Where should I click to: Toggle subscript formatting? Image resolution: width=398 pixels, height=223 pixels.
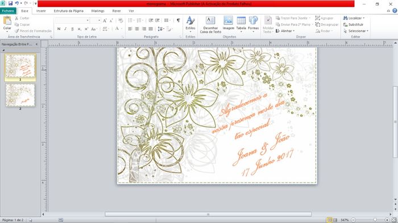[x=79, y=29]
